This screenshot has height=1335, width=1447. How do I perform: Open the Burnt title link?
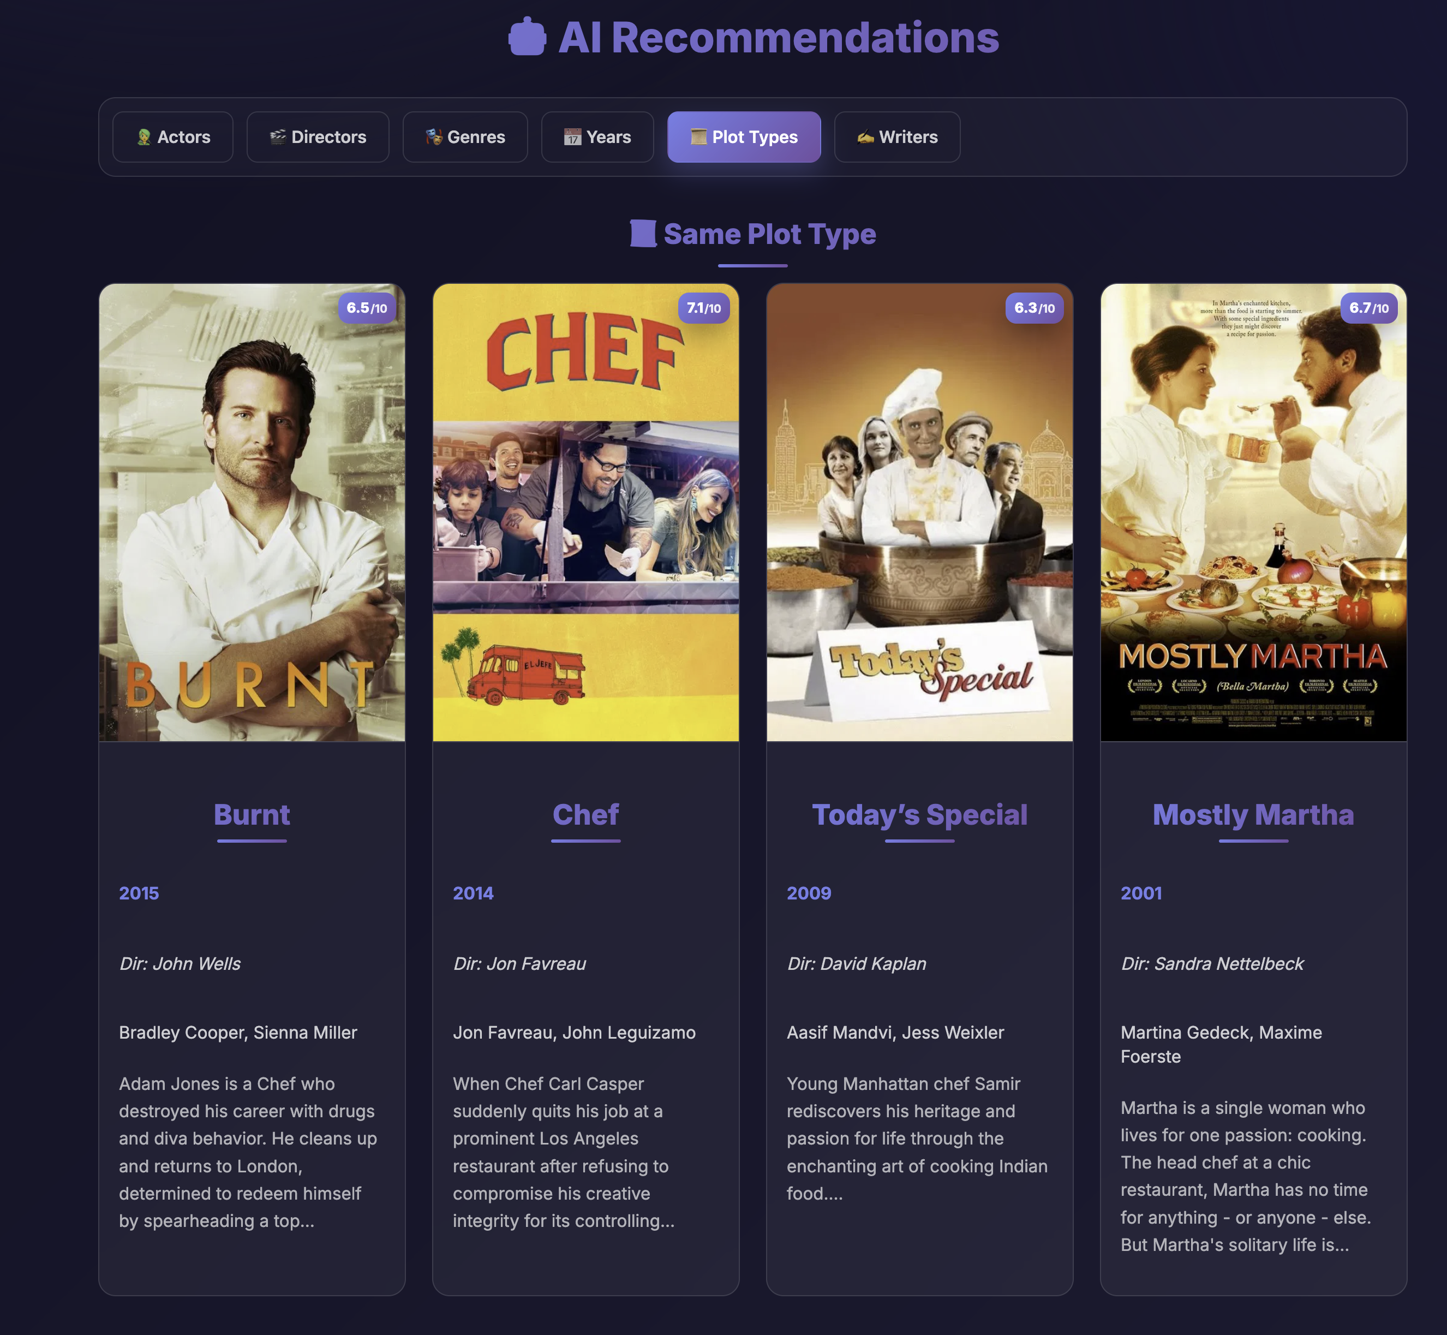pyautogui.click(x=252, y=815)
